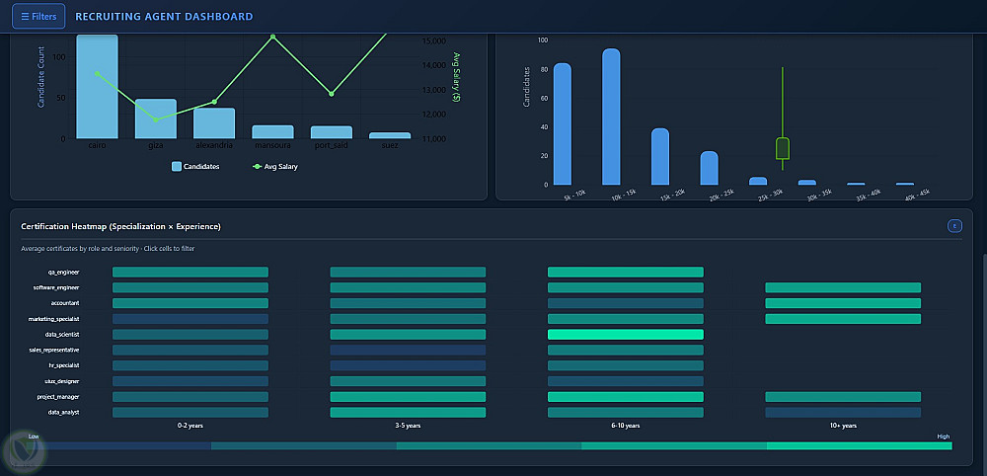
Task: Filter by qa_engineer 6-10 years heatmap cell
Action: coord(626,272)
